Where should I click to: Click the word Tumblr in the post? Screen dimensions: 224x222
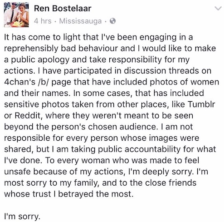coord(201,104)
